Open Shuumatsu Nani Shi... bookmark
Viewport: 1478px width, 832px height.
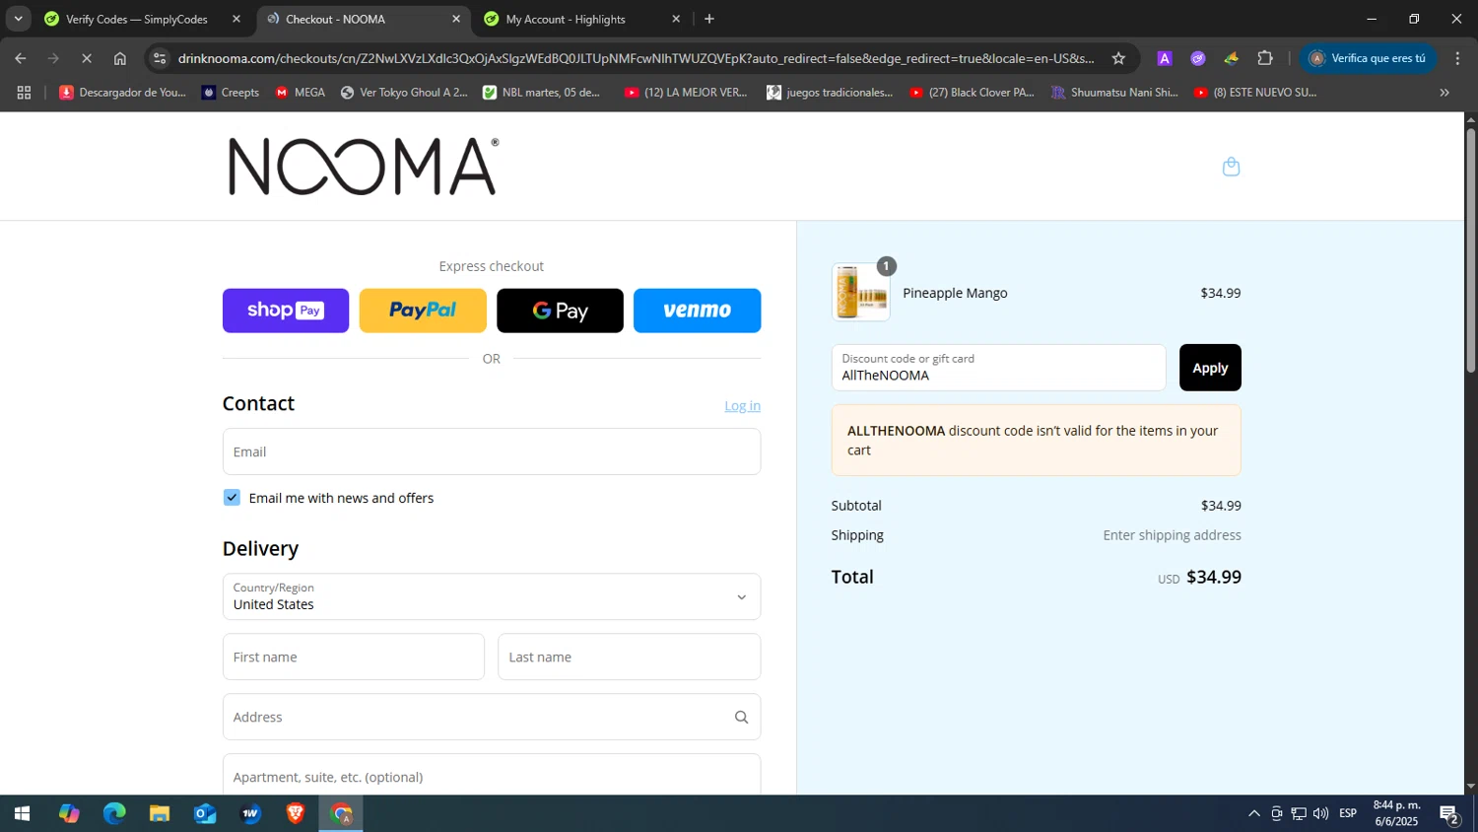1114,93
